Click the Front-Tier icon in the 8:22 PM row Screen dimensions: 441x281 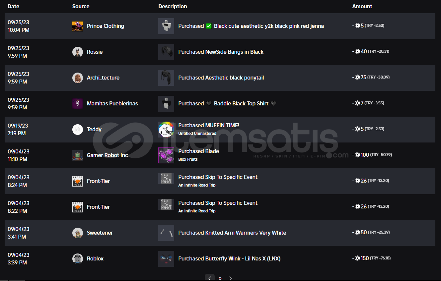pos(78,207)
